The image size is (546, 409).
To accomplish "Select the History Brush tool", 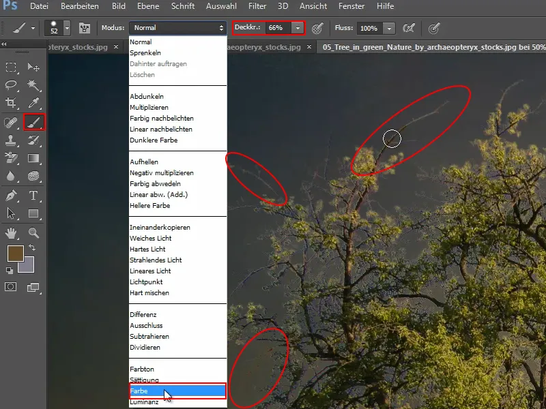I will pyautogui.click(x=33, y=140).
